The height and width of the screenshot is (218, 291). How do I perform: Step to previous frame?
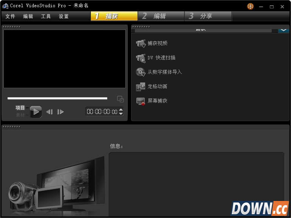click(x=49, y=112)
